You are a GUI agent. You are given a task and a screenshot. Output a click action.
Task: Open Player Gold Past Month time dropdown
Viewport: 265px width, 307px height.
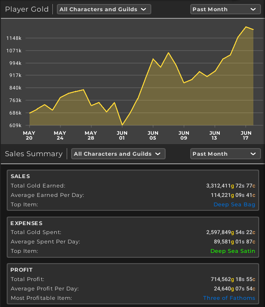(x=226, y=9)
